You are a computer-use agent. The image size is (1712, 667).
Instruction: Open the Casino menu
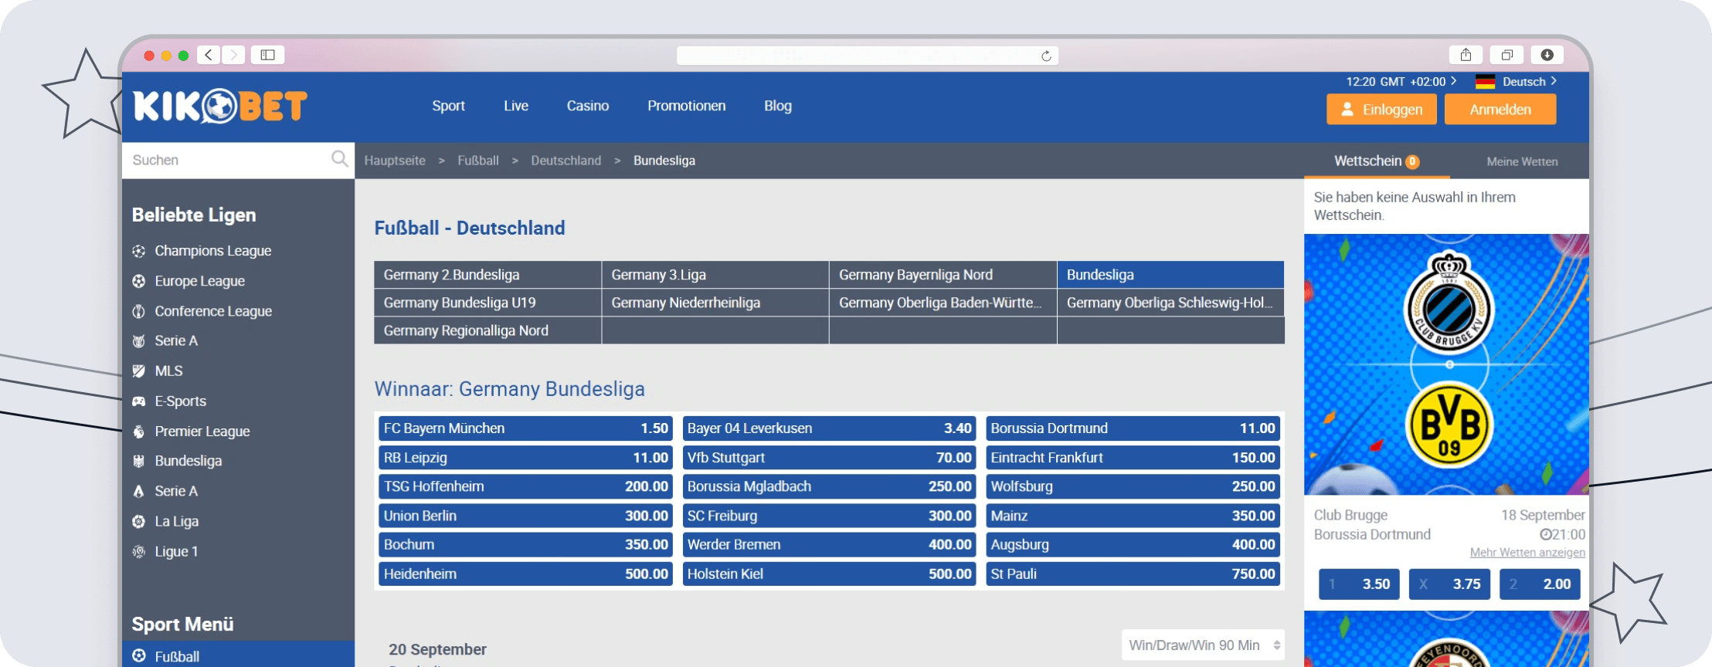[588, 106]
